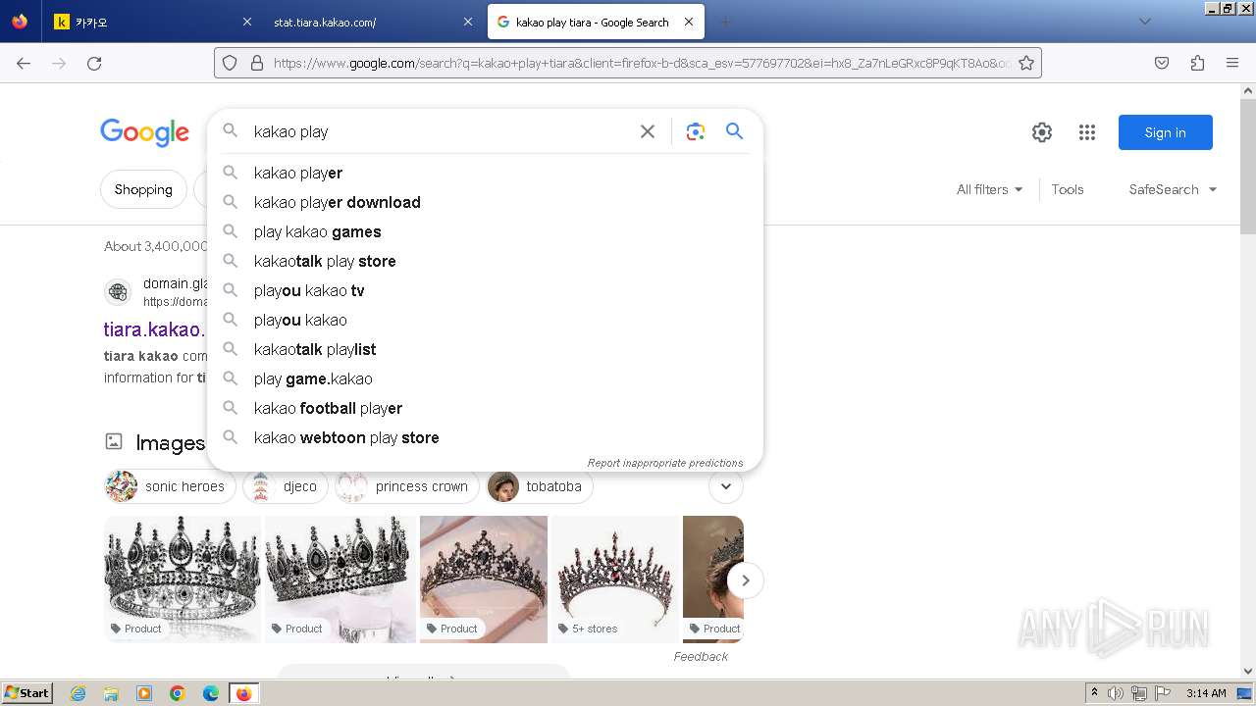Show site security lock information
Viewport: 1256px width, 706px height.
(x=257, y=63)
